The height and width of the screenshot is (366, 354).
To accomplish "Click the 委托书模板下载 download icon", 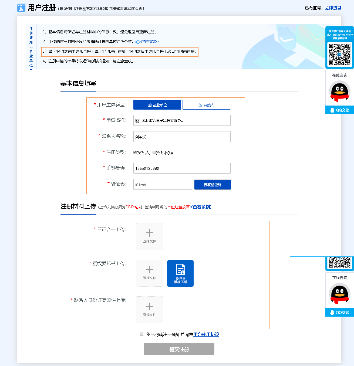I will coord(180,273).
